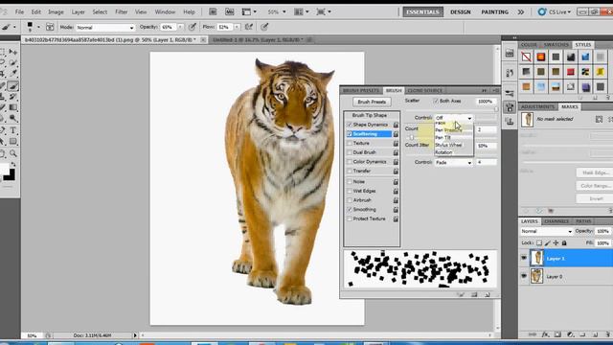Disable Smoothing checkbox
Viewport: 613px width, 345px height.
pyautogui.click(x=350, y=210)
